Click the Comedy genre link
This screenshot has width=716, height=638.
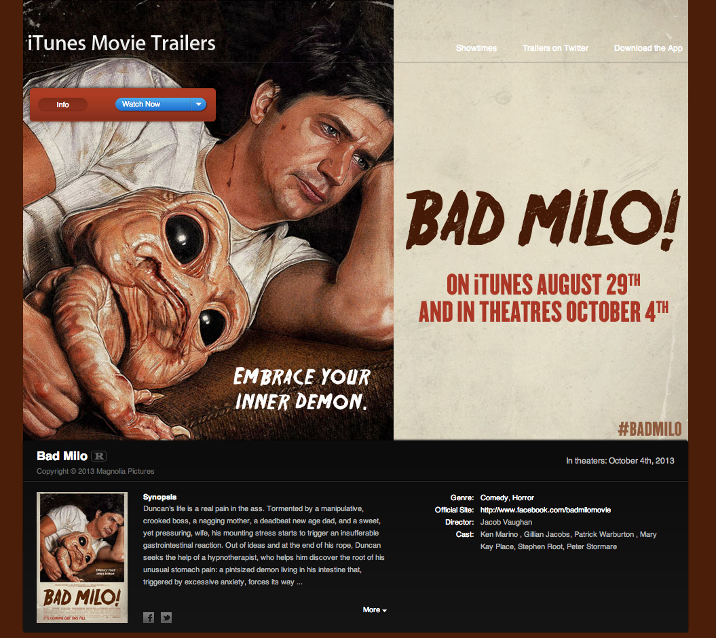pos(494,498)
